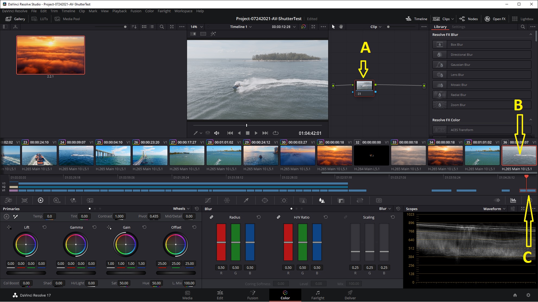The height and width of the screenshot is (302, 538).
Task: Select the Fusion page icon
Action: pyautogui.click(x=252, y=295)
